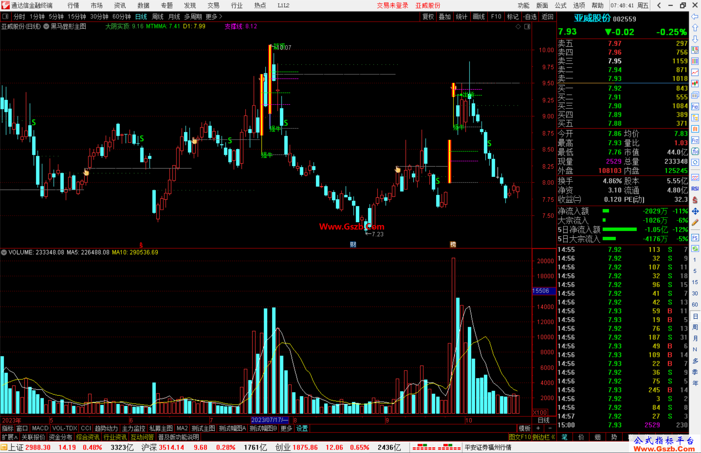Select the MACD indicator tab
Image resolution: width=701 pixels, height=453 pixels.
(40, 428)
